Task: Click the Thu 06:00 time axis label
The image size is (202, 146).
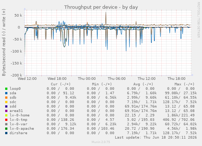Action: (117, 79)
